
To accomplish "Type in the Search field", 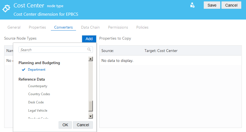I will click(53, 50).
